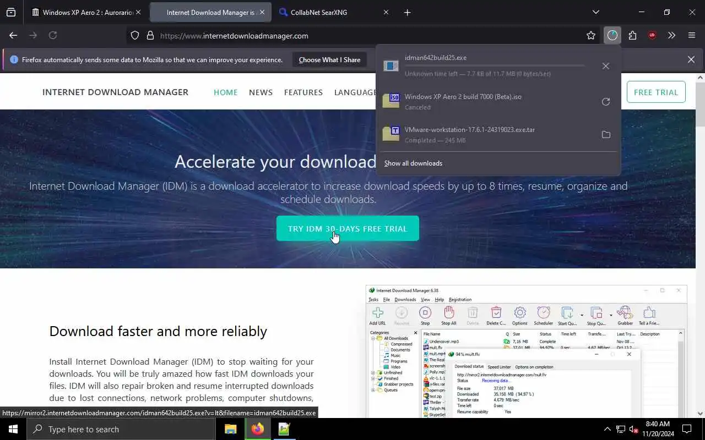The height and width of the screenshot is (440, 705).
Task: List all tabs dropdown arrow
Action: [x=596, y=12]
